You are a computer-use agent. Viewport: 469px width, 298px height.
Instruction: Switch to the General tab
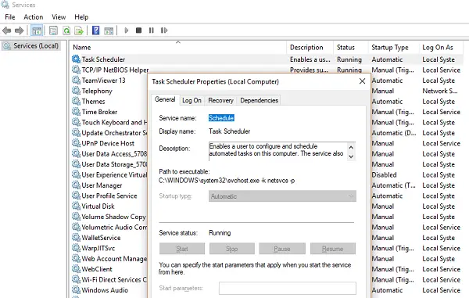pyautogui.click(x=165, y=99)
